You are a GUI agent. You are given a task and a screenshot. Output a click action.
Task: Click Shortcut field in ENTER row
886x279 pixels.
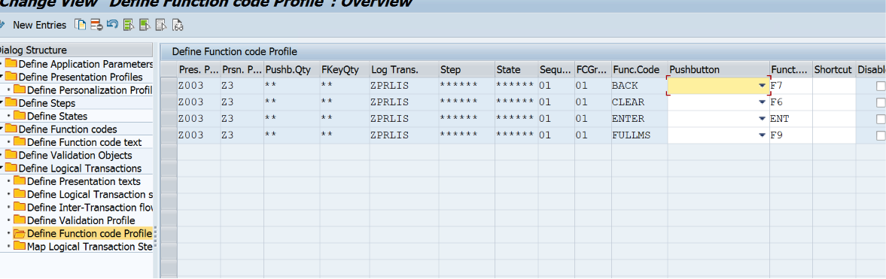click(834, 119)
